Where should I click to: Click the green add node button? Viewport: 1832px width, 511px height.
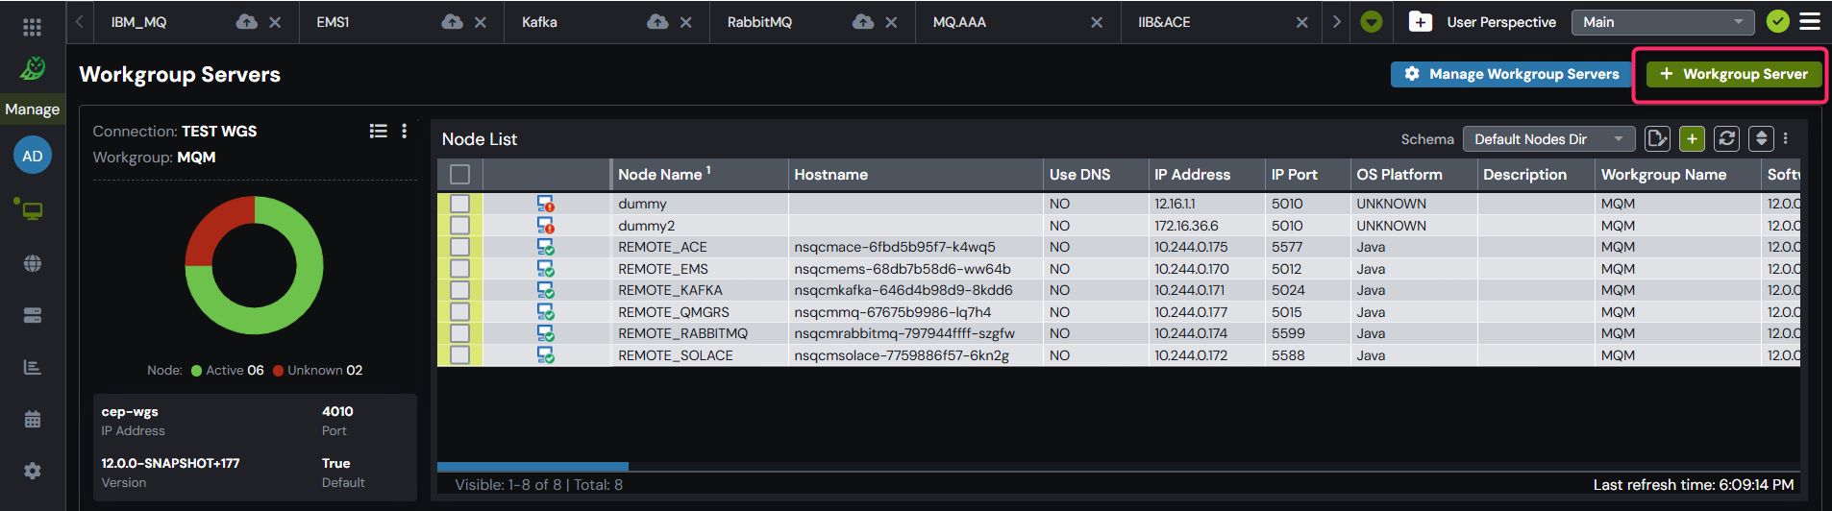(1692, 138)
